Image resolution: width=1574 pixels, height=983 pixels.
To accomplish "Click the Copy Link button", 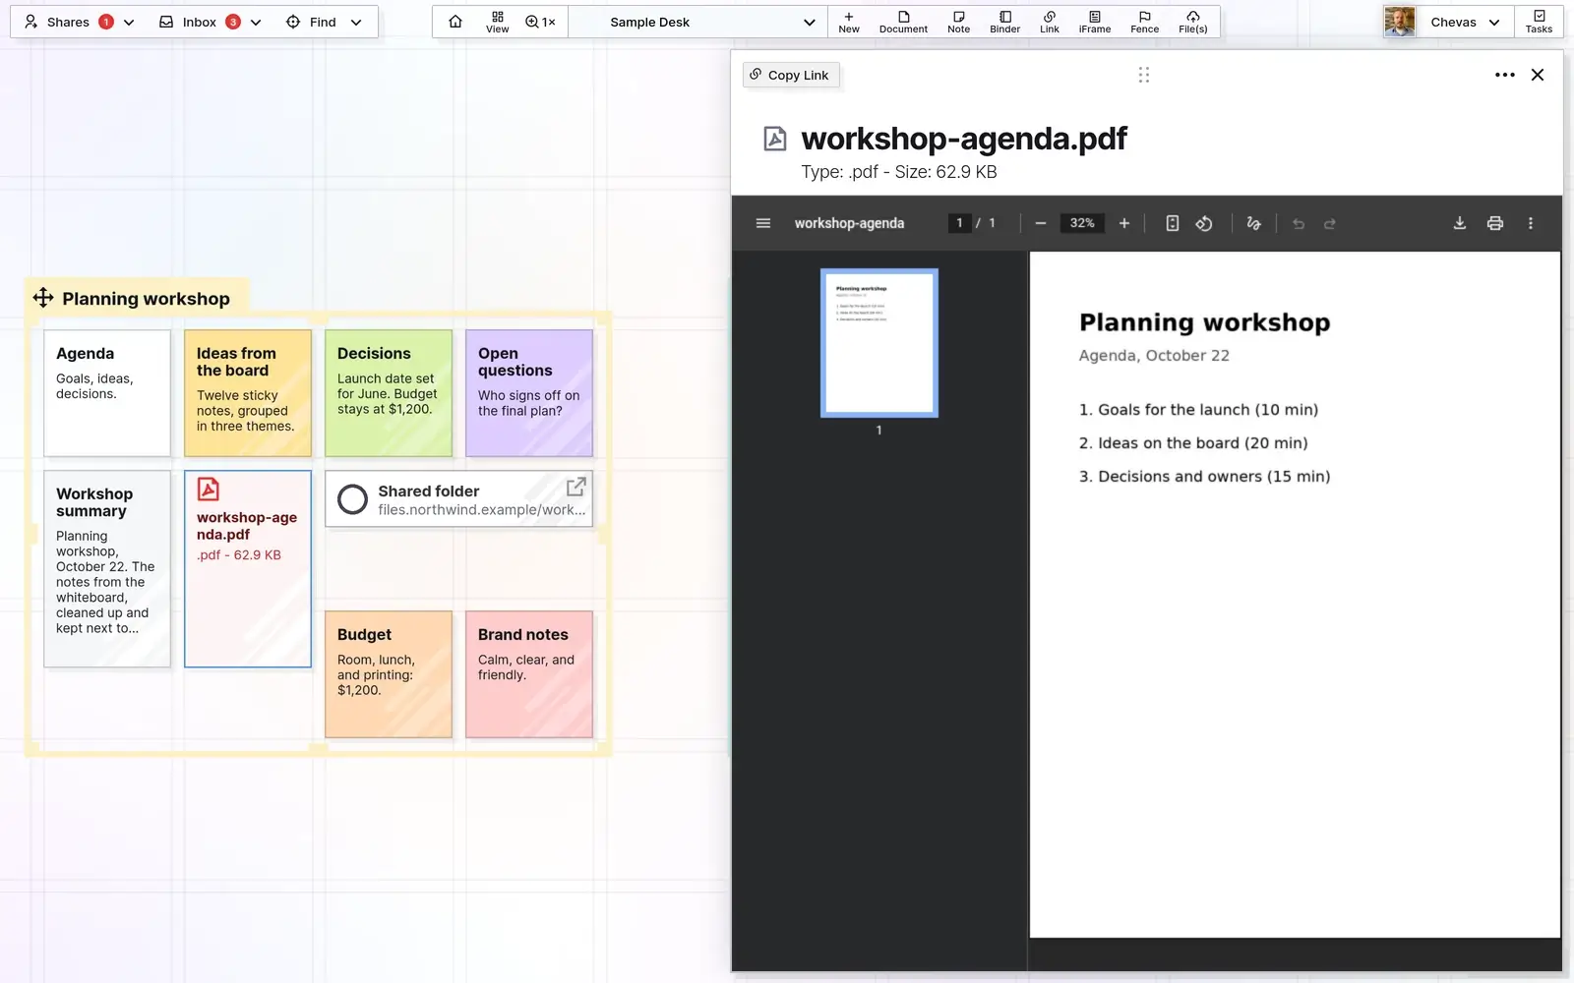I will pyautogui.click(x=790, y=75).
